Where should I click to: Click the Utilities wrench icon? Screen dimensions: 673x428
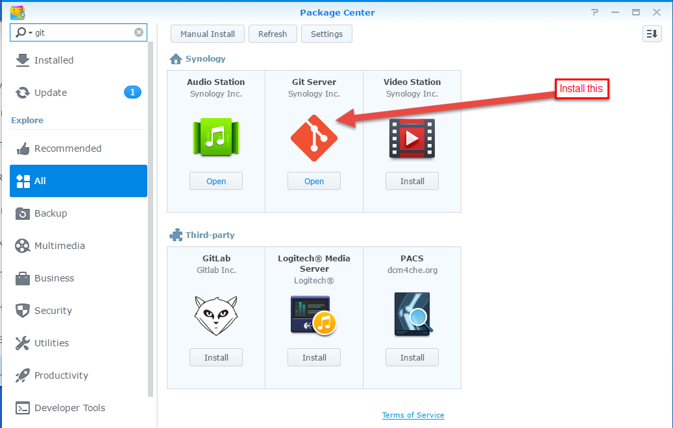click(23, 343)
